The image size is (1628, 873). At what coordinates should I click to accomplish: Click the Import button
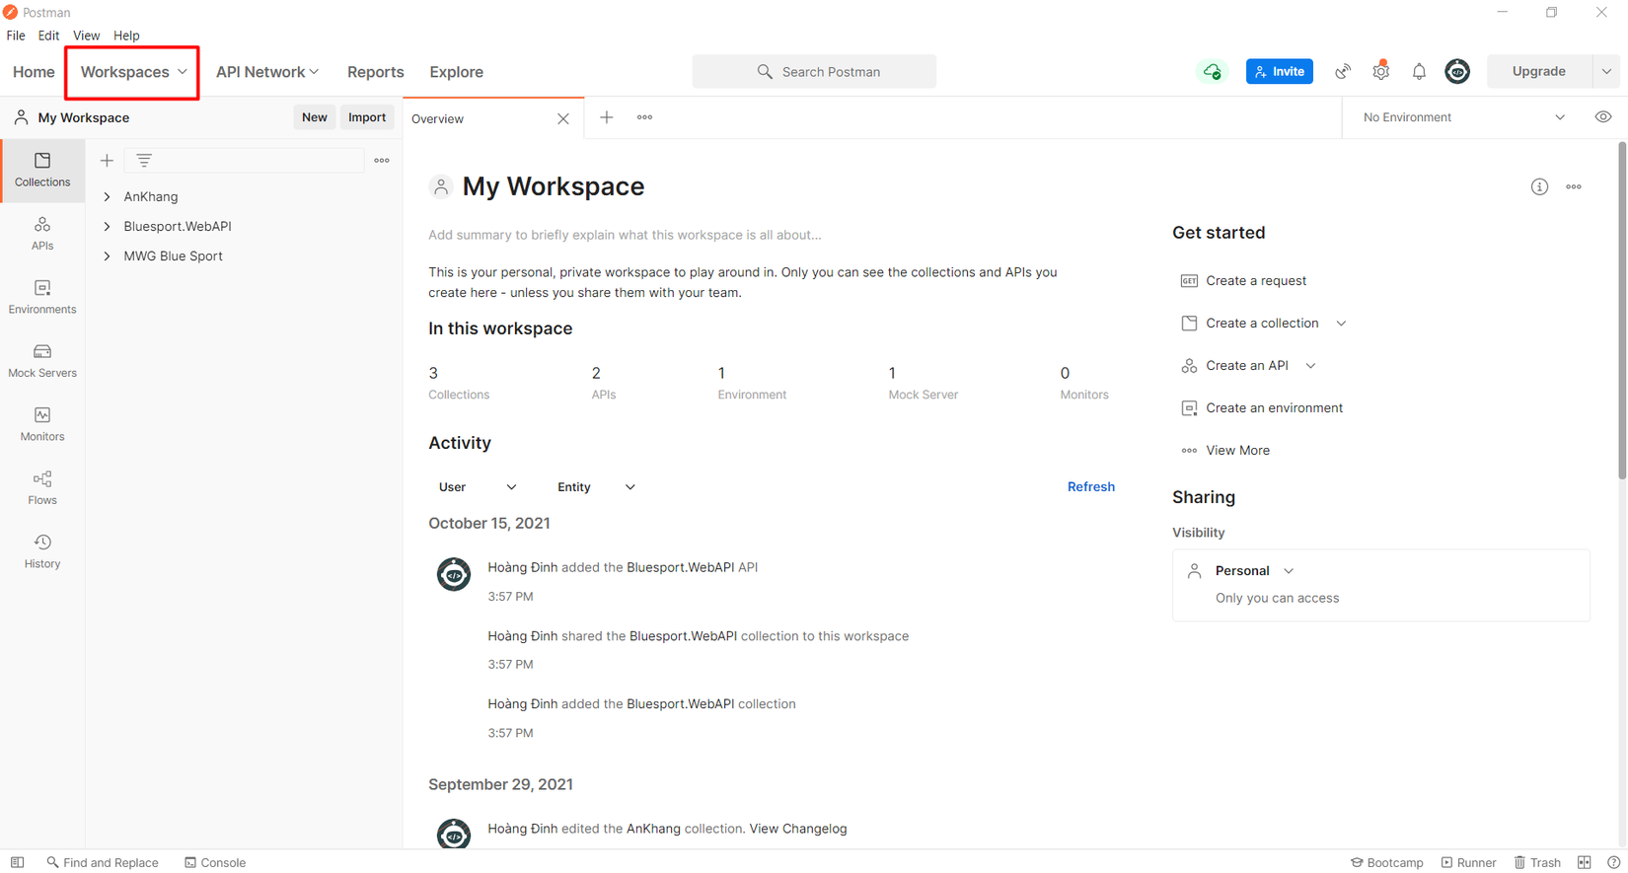point(367,117)
